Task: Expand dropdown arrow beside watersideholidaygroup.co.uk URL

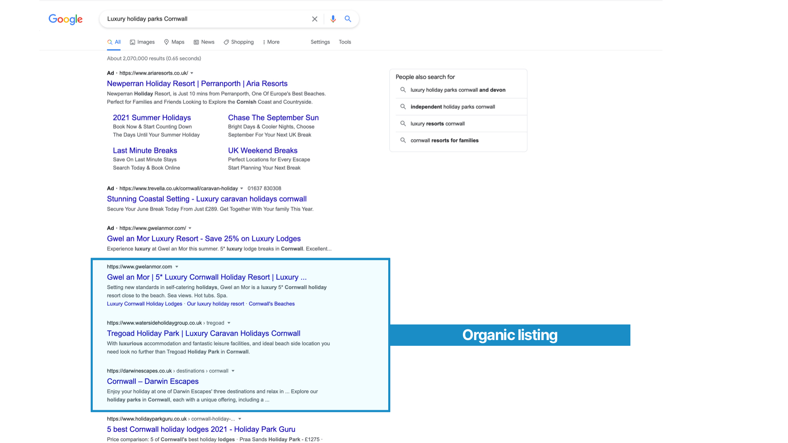Action: tap(229, 323)
